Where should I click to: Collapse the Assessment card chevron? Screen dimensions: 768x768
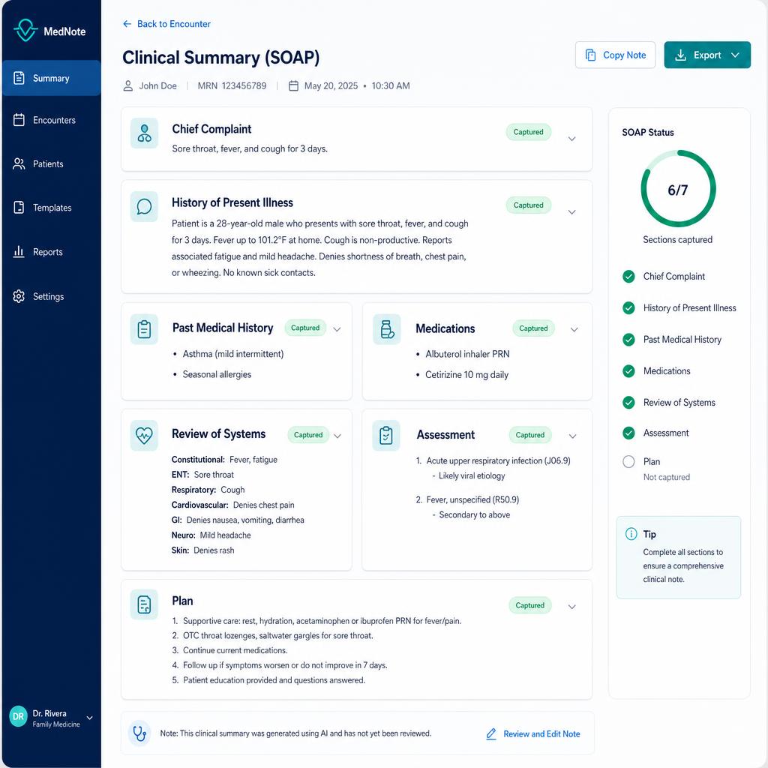(572, 436)
